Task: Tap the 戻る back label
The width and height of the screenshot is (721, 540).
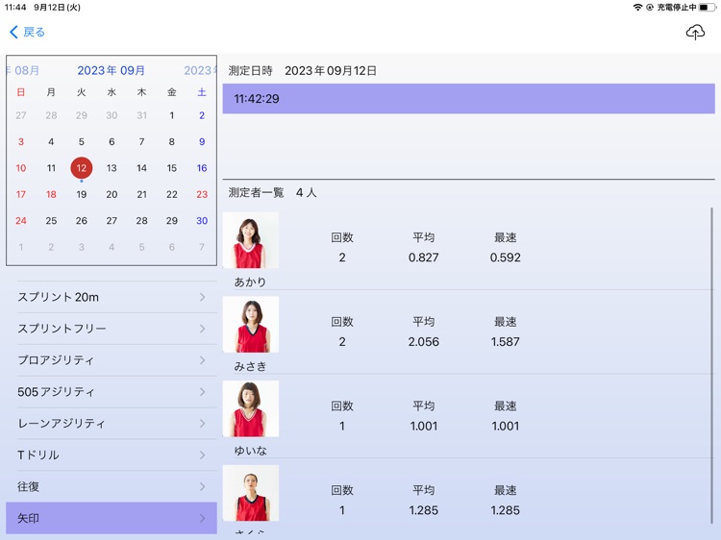Action: click(x=35, y=32)
